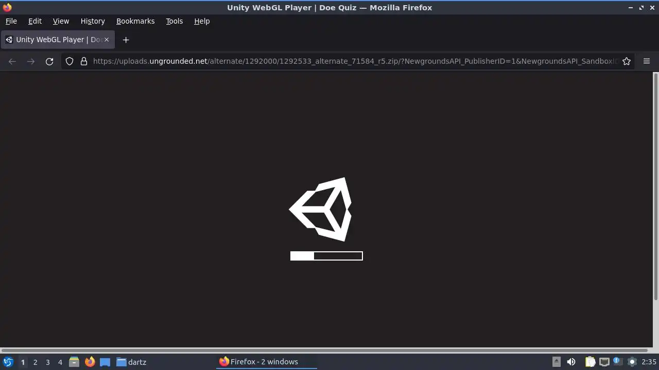Show site security padlock info
This screenshot has height=370, width=659.
(x=84, y=61)
